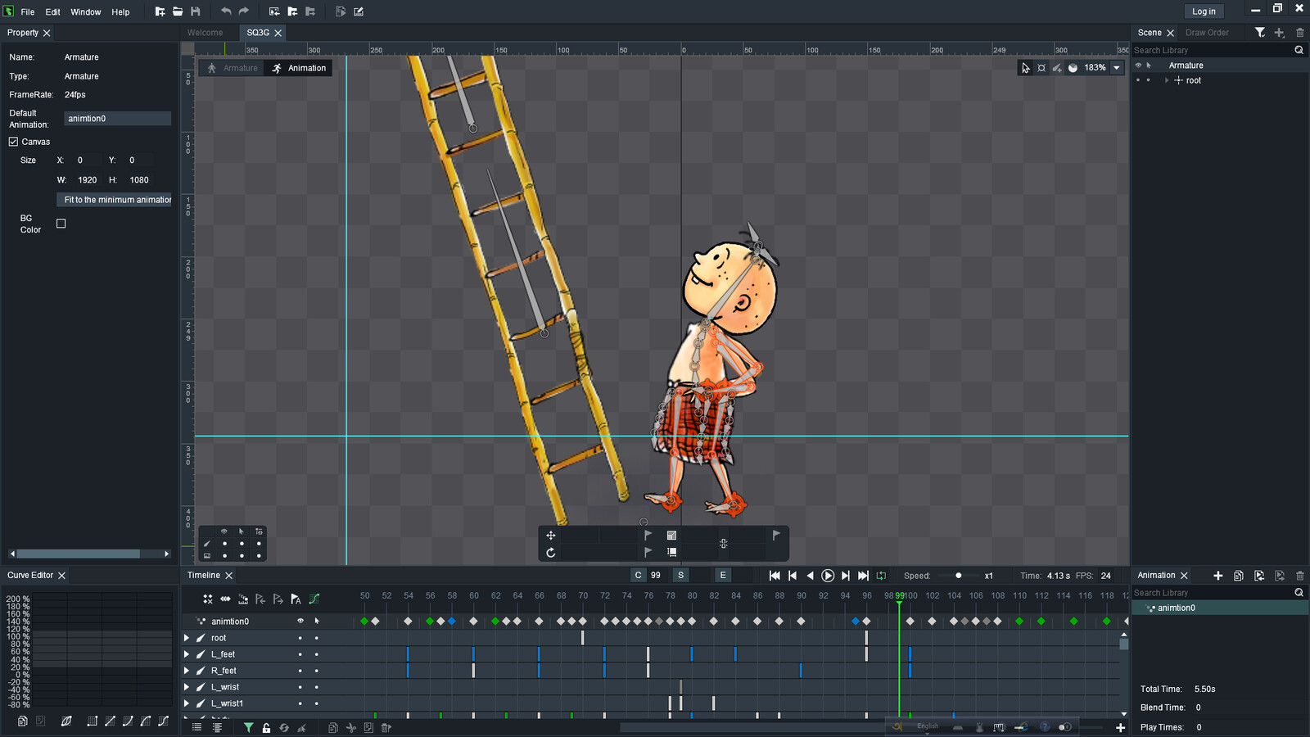Viewport: 1310px width, 737px height.
Task: Click the Export document icon in the toolbar
Action: click(341, 11)
